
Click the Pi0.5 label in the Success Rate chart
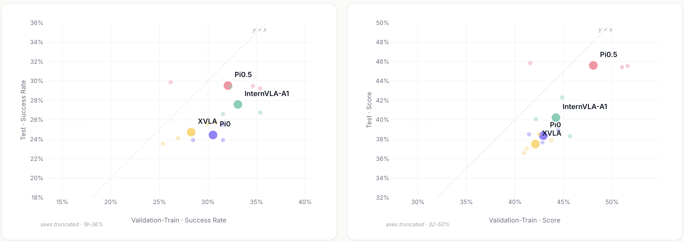(243, 75)
